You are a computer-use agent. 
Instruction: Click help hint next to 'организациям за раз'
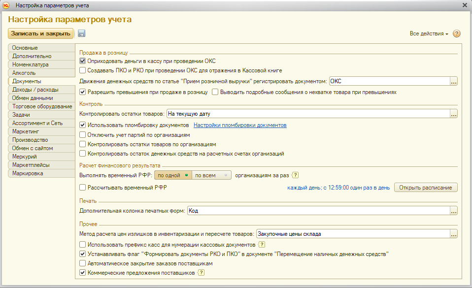[295, 175]
